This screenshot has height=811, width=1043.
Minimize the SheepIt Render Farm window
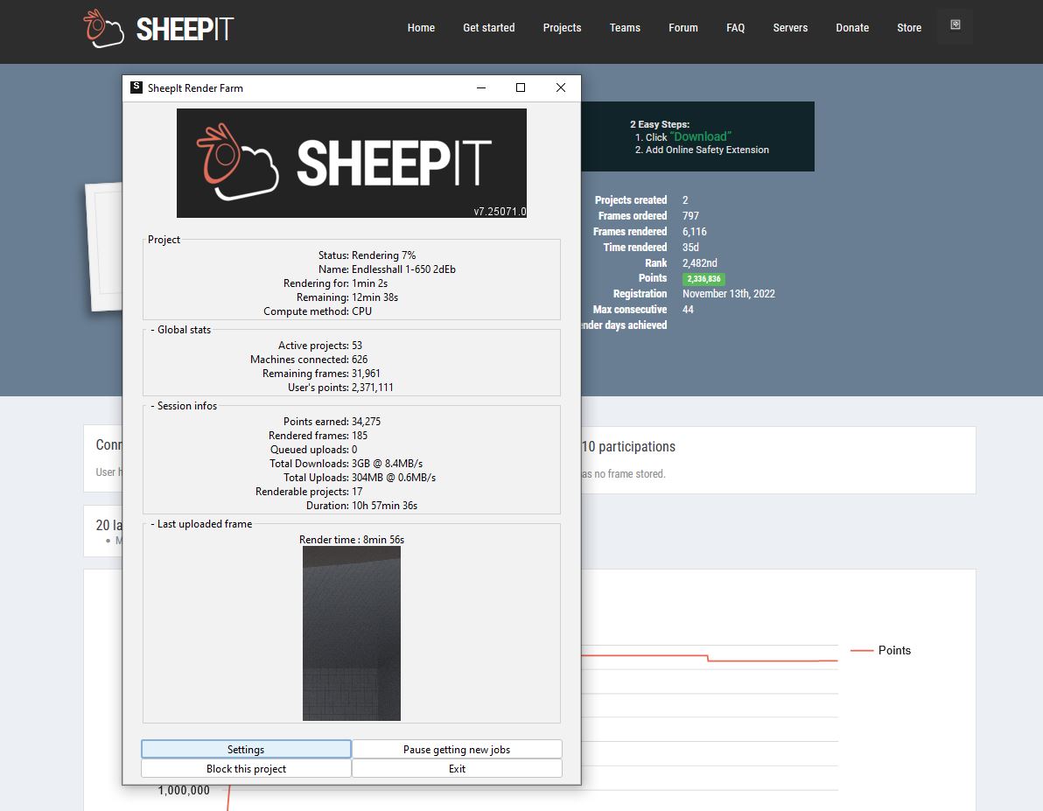pos(481,87)
